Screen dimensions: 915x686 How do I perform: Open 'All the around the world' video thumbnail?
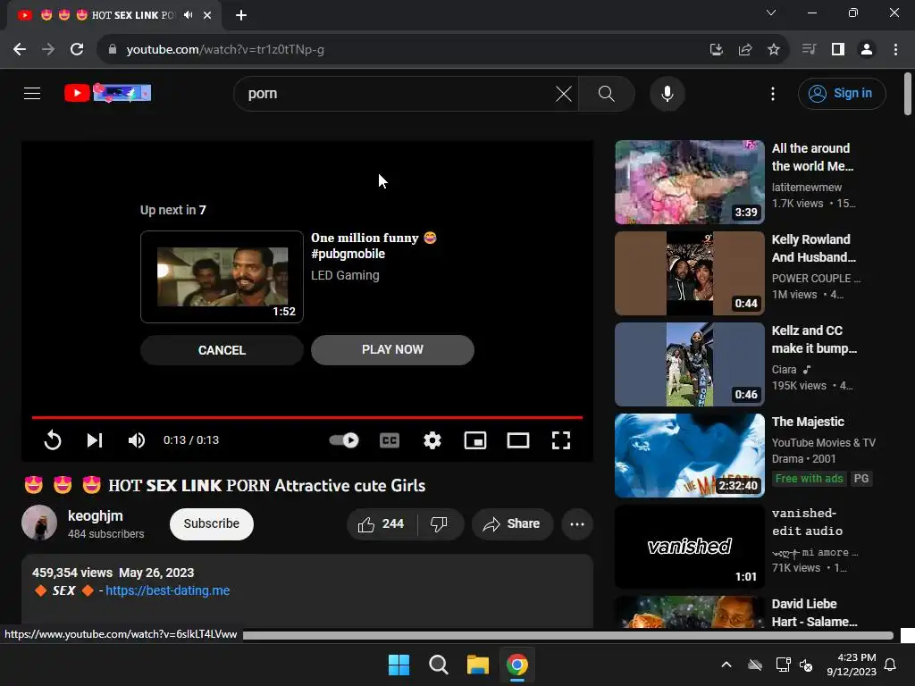[x=689, y=182]
